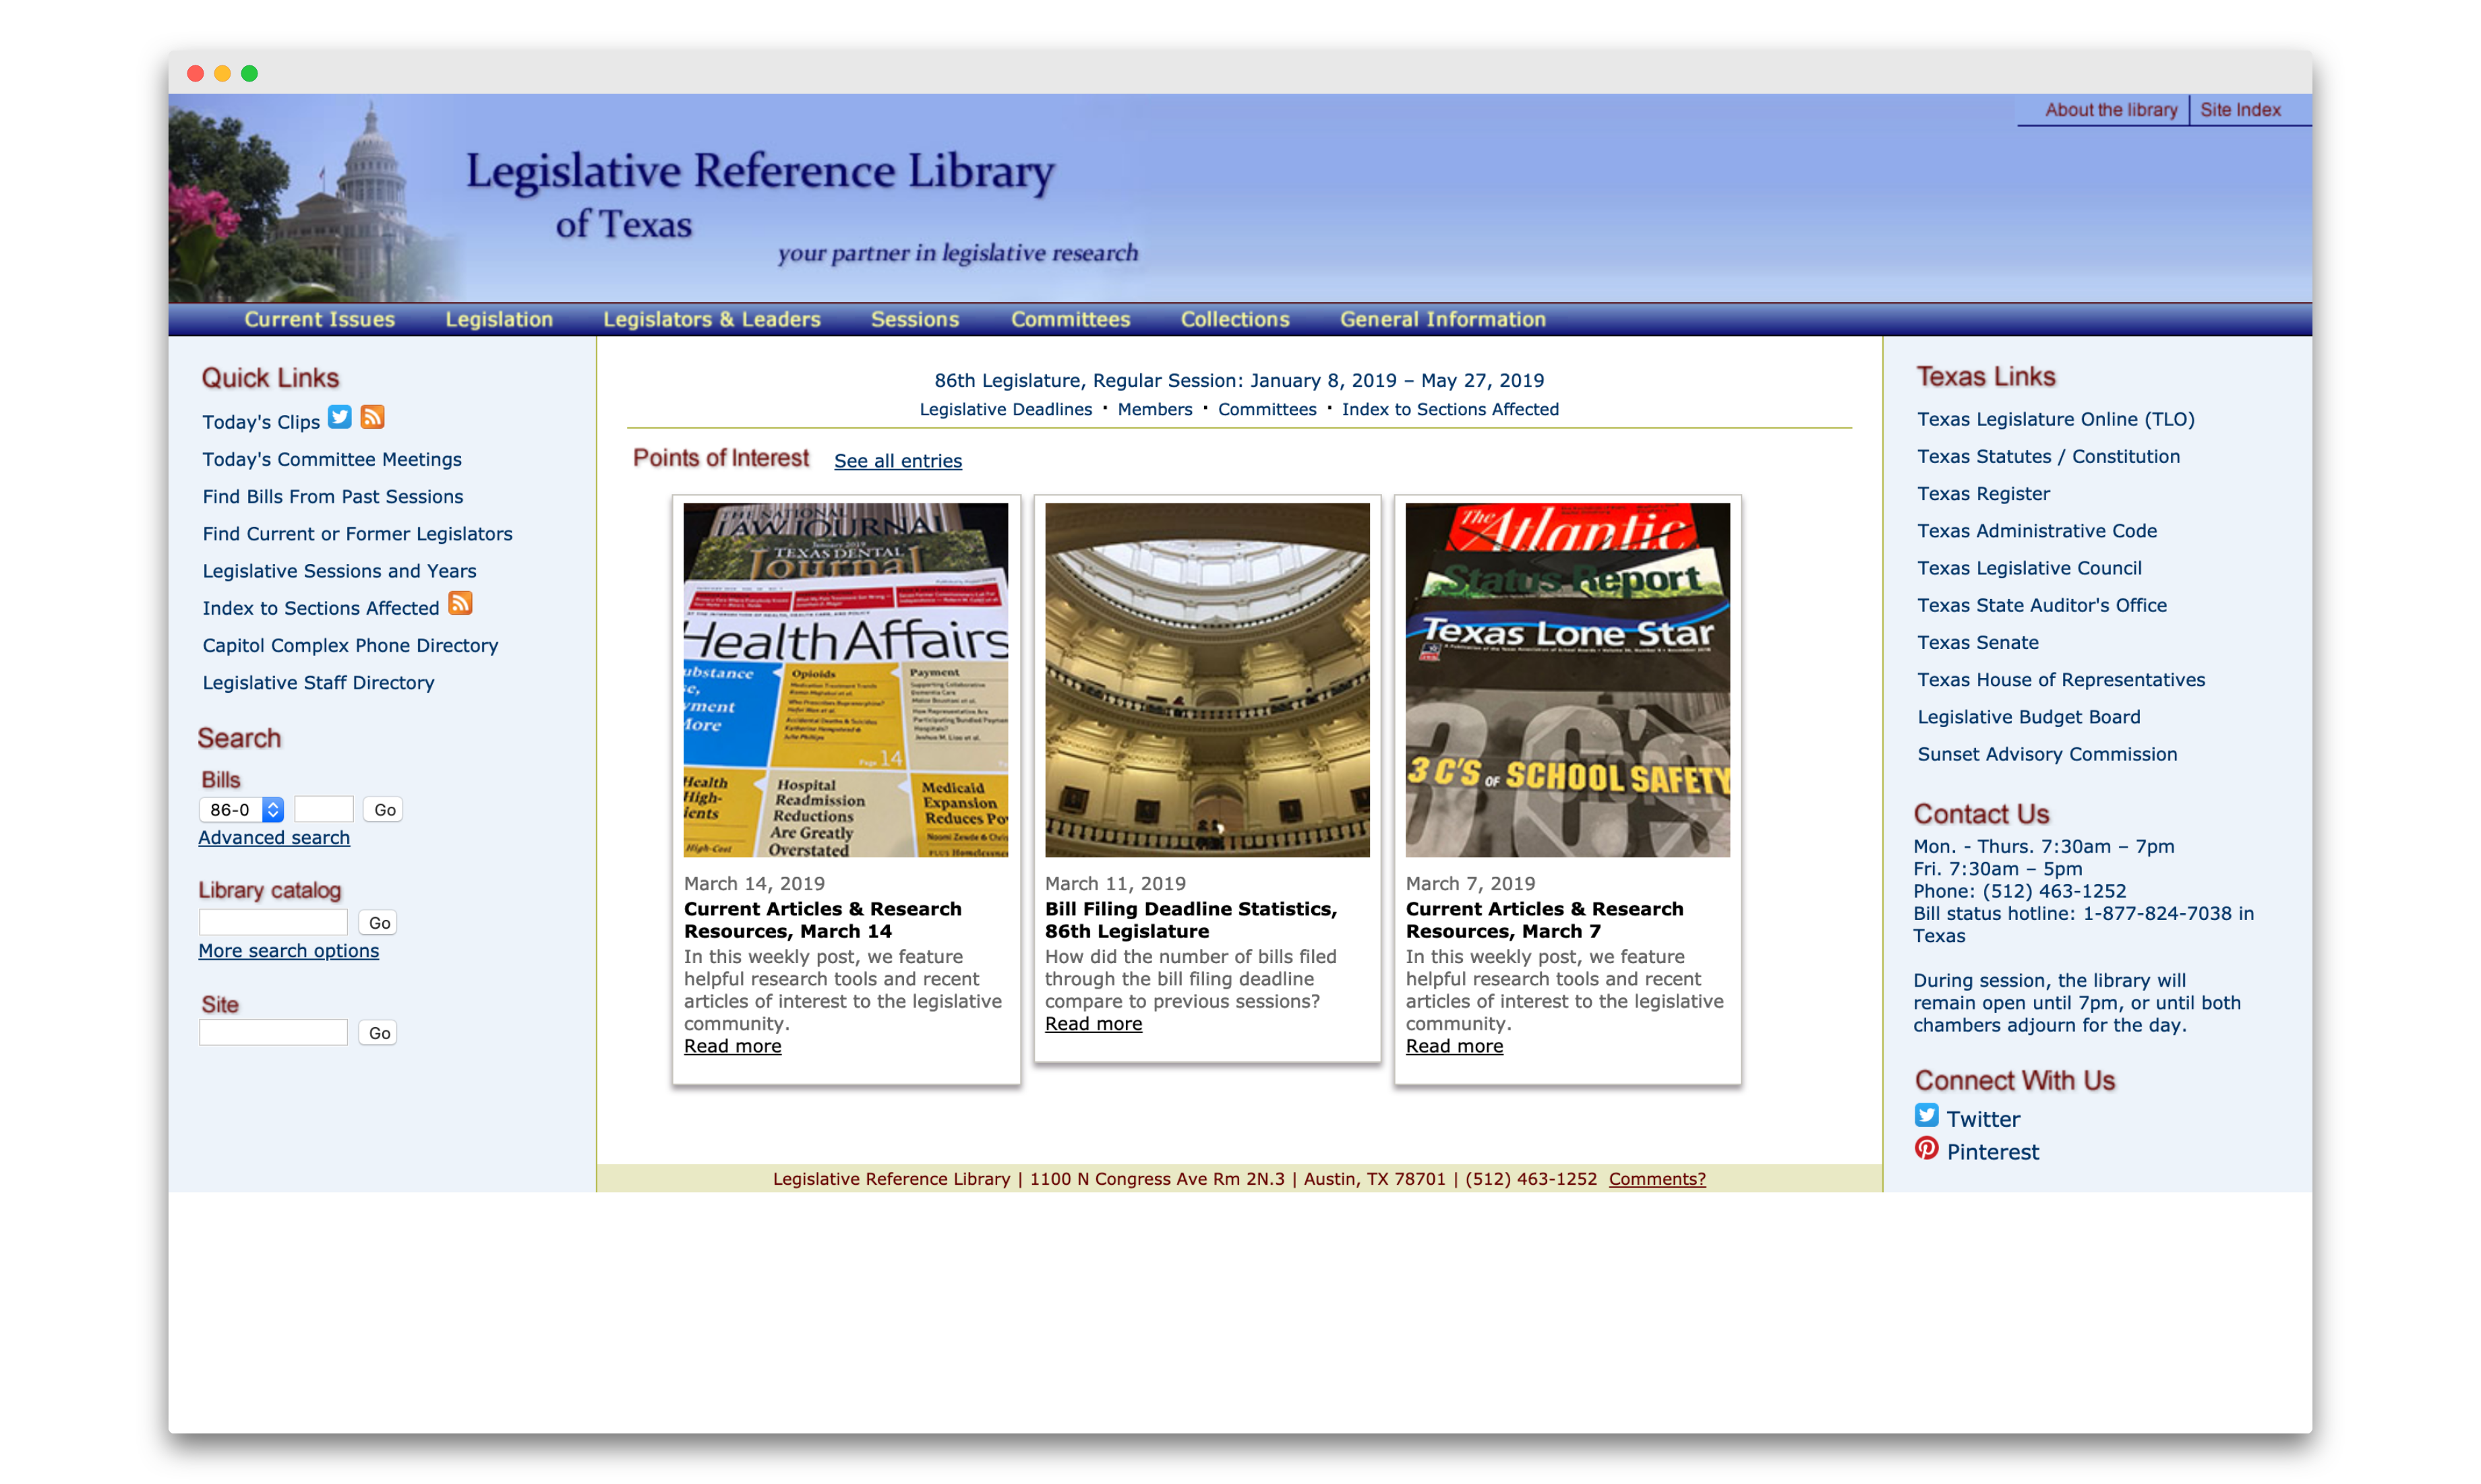Open Texas State Auditor's Office link
This screenshot has height=1484, width=2481.
point(2041,605)
